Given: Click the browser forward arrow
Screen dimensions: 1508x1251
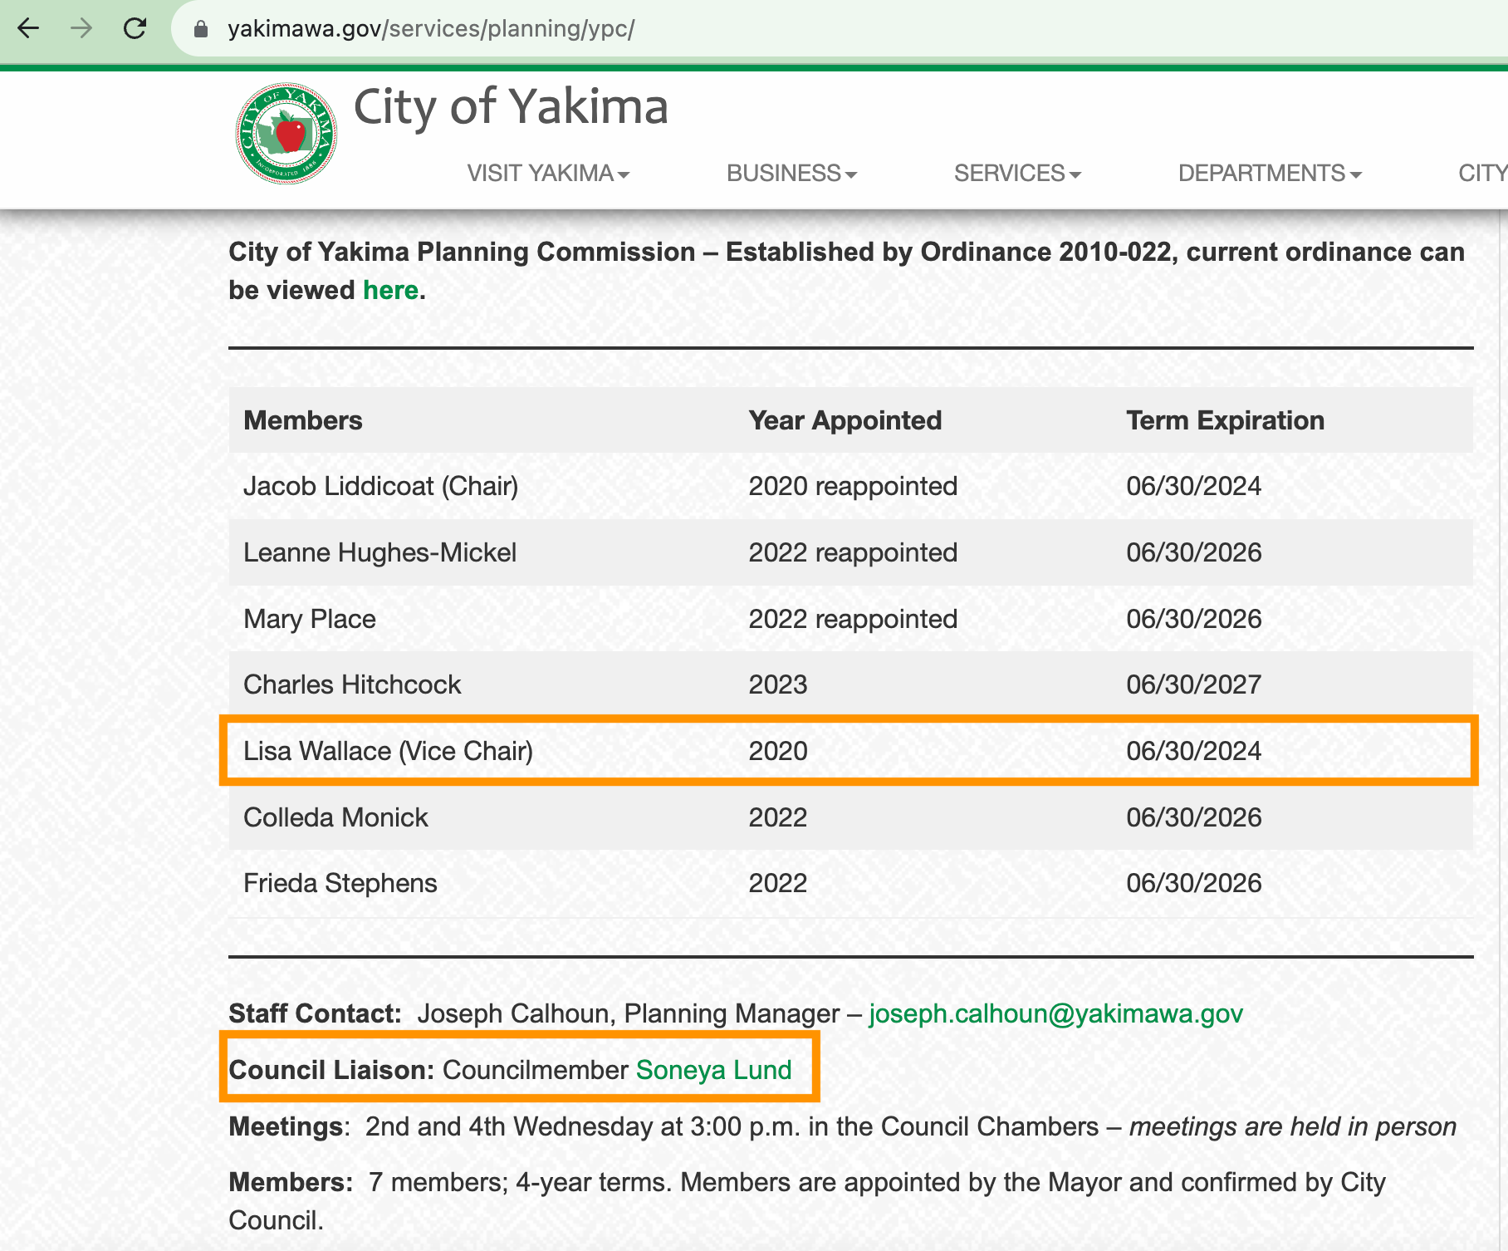Looking at the screenshot, I should (81, 28).
